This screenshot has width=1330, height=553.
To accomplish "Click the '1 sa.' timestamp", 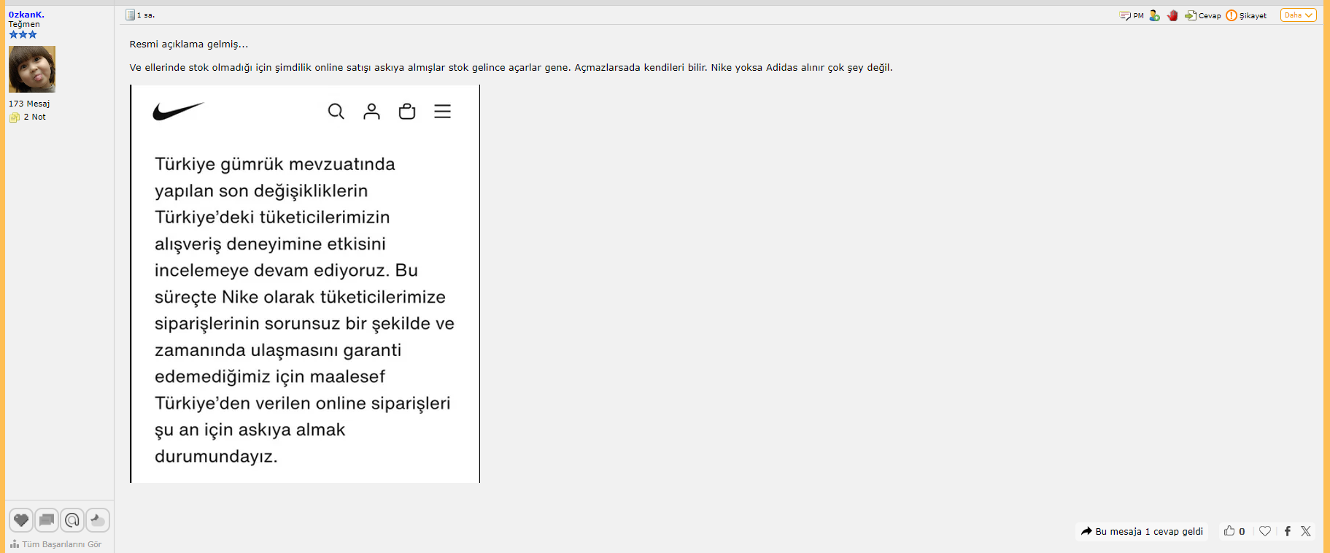I will (x=146, y=15).
